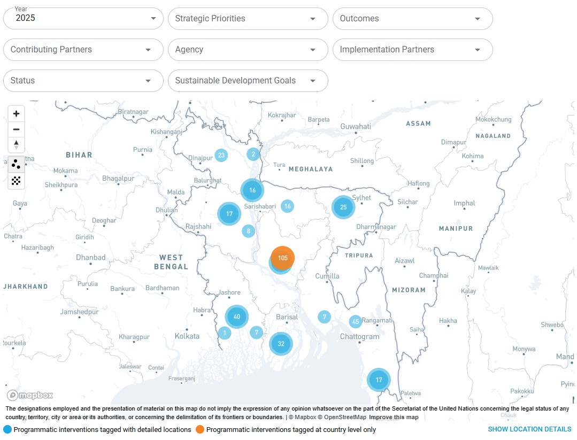Open the Year dropdown
577x440 pixels.
point(83,19)
